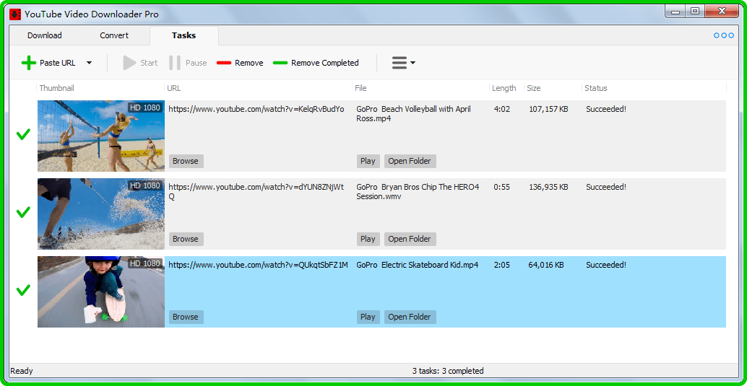Image resolution: width=747 pixels, height=386 pixels.
Task: Play the Bryan Bros Chip wmv file
Action: (368, 239)
